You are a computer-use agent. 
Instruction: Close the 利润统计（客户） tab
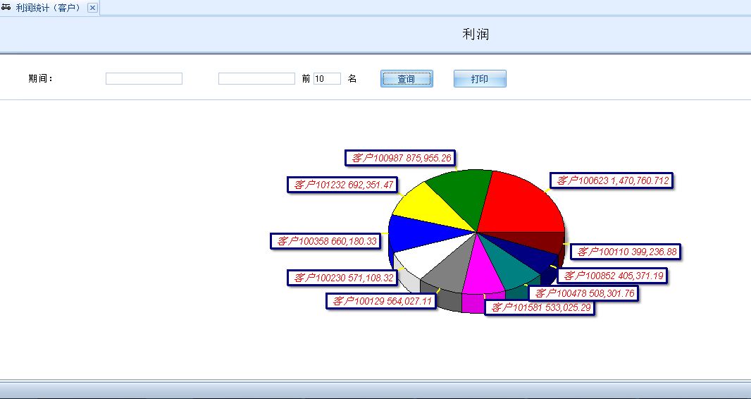pyautogui.click(x=92, y=8)
